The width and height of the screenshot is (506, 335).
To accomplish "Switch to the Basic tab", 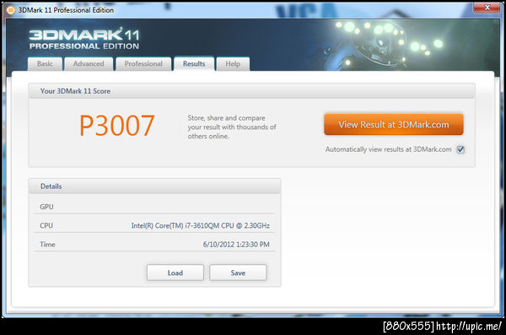I will [x=45, y=64].
